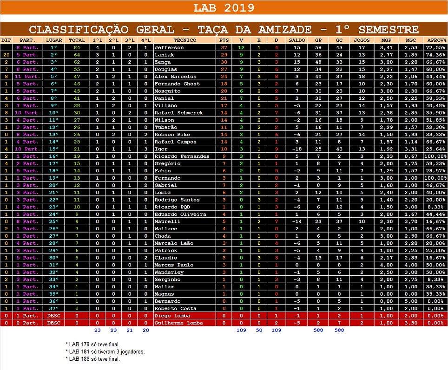Click the name Igor
448x370 pixels.
tap(161, 149)
